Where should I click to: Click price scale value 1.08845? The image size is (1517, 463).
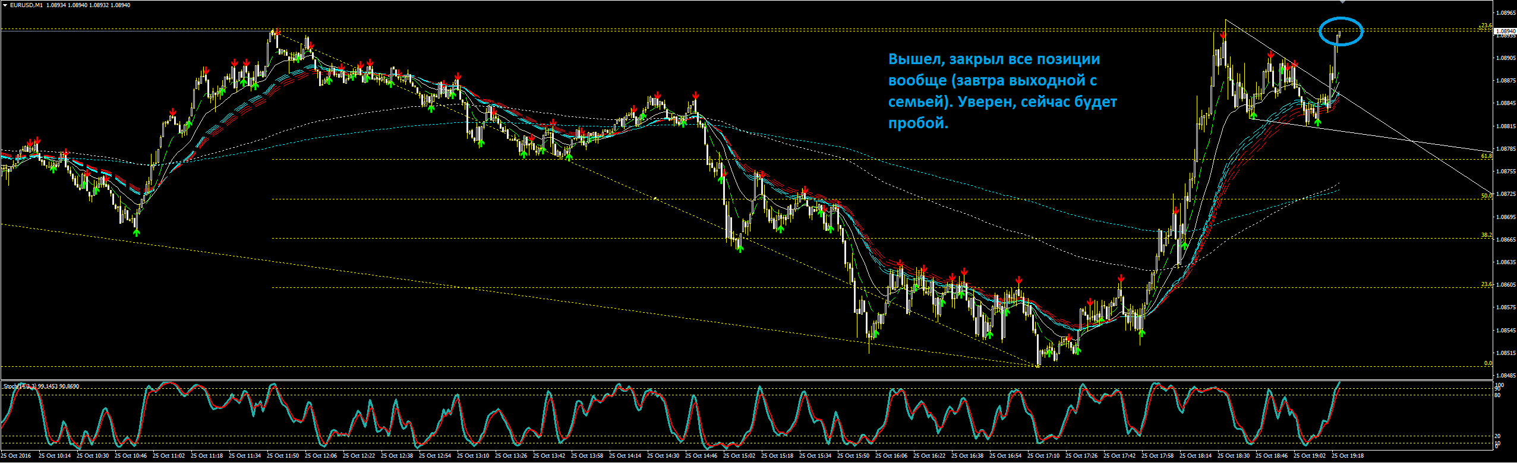(1506, 103)
